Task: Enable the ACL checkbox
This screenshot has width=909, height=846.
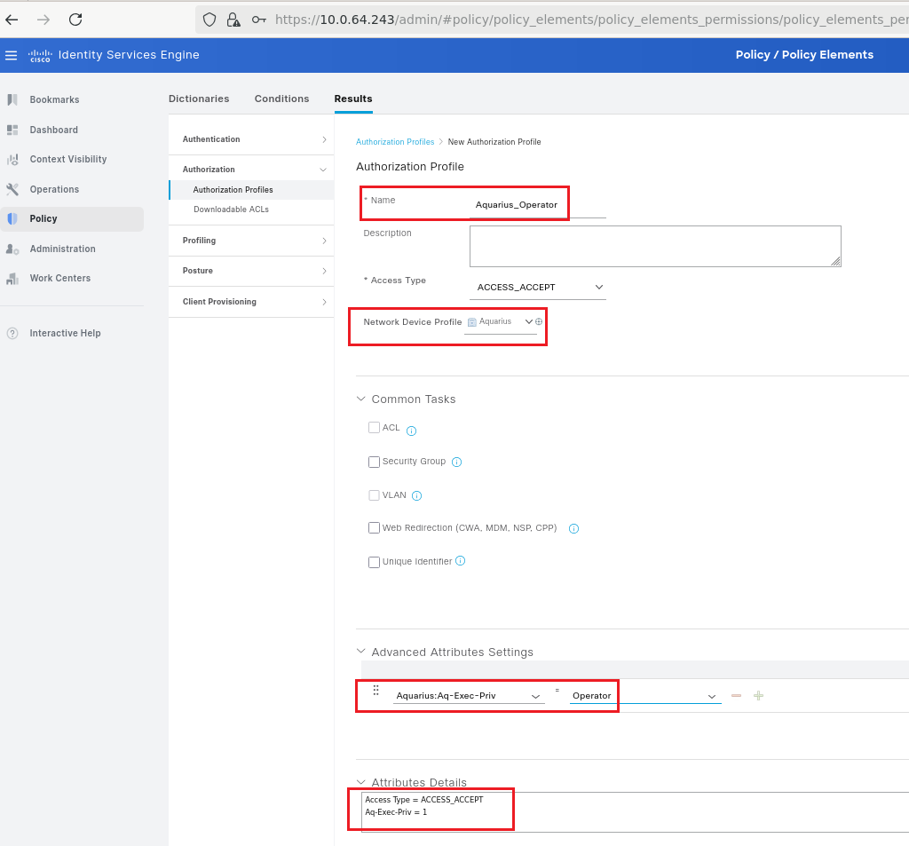Action: point(374,428)
